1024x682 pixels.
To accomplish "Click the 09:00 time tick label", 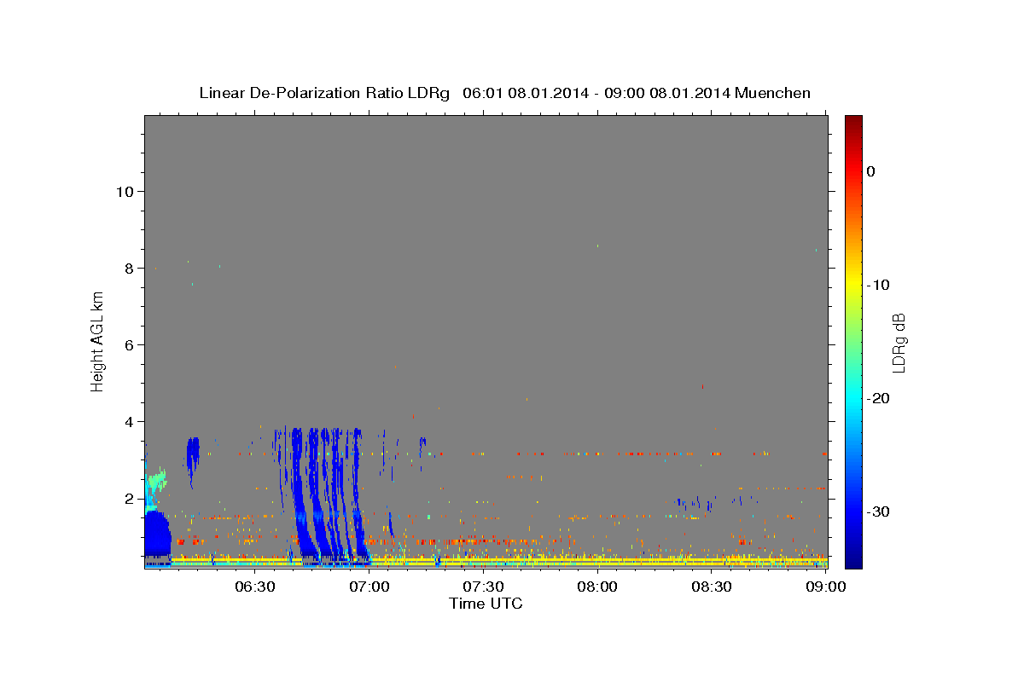I will coord(826,587).
